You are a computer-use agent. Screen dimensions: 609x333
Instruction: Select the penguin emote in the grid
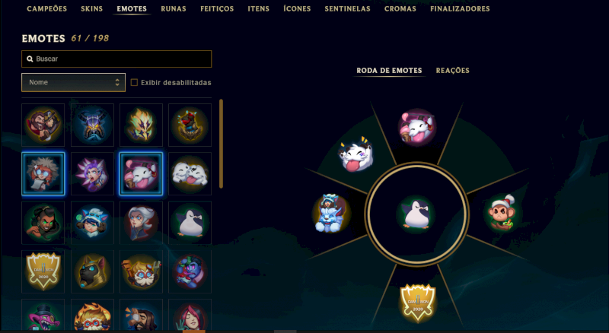click(190, 223)
